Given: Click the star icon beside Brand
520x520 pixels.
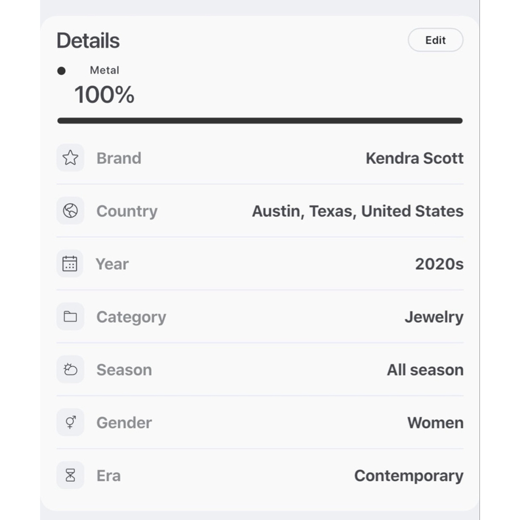Looking at the screenshot, I should (70, 158).
